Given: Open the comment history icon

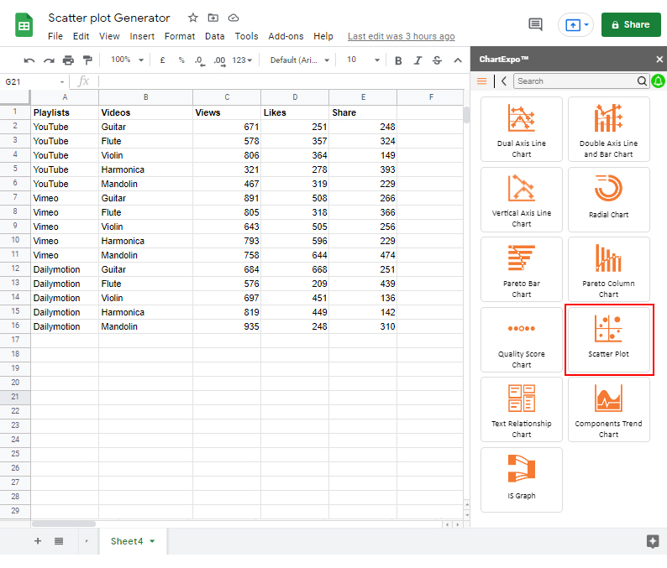Looking at the screenshot, I should [535, 24].
